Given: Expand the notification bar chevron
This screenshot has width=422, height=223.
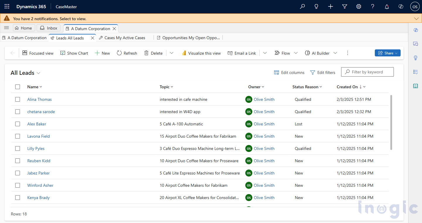Looking at the screenshot, I should click(x=416, y=18).
